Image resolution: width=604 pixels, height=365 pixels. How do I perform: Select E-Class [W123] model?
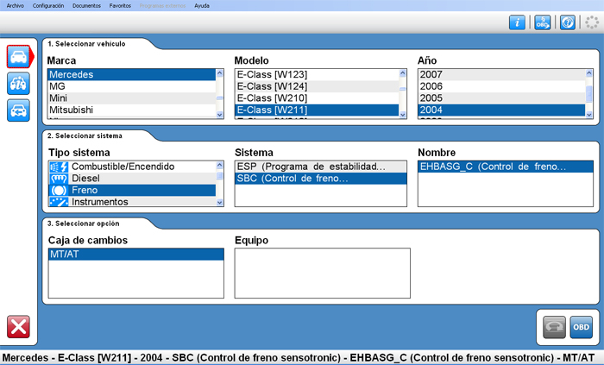[317, 74]
